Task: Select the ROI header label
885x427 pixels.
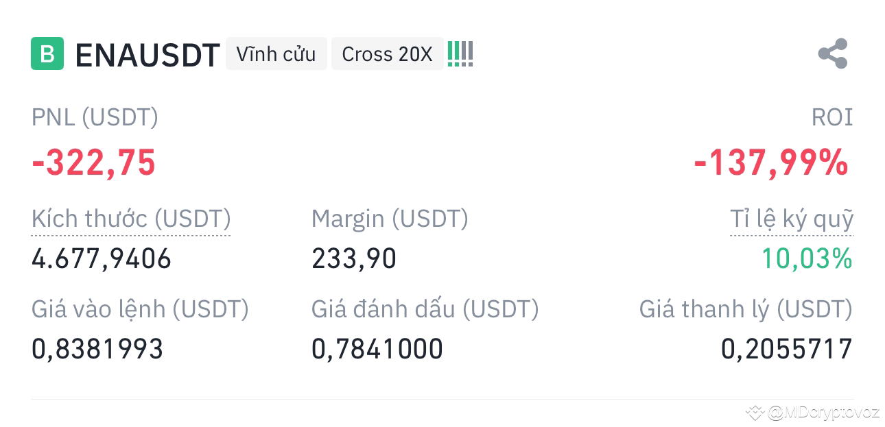Action: (831, 117)
